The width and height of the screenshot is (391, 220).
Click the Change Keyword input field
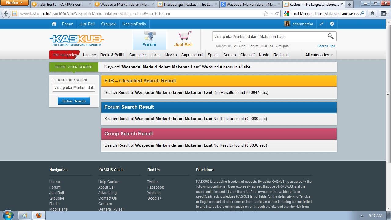click(x=74, y=87)
